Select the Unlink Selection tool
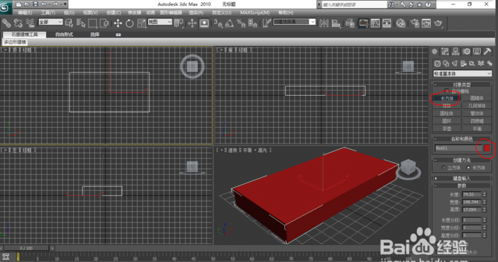The width and height of the screenshot is (498, 262). click(x=18, y=23)
